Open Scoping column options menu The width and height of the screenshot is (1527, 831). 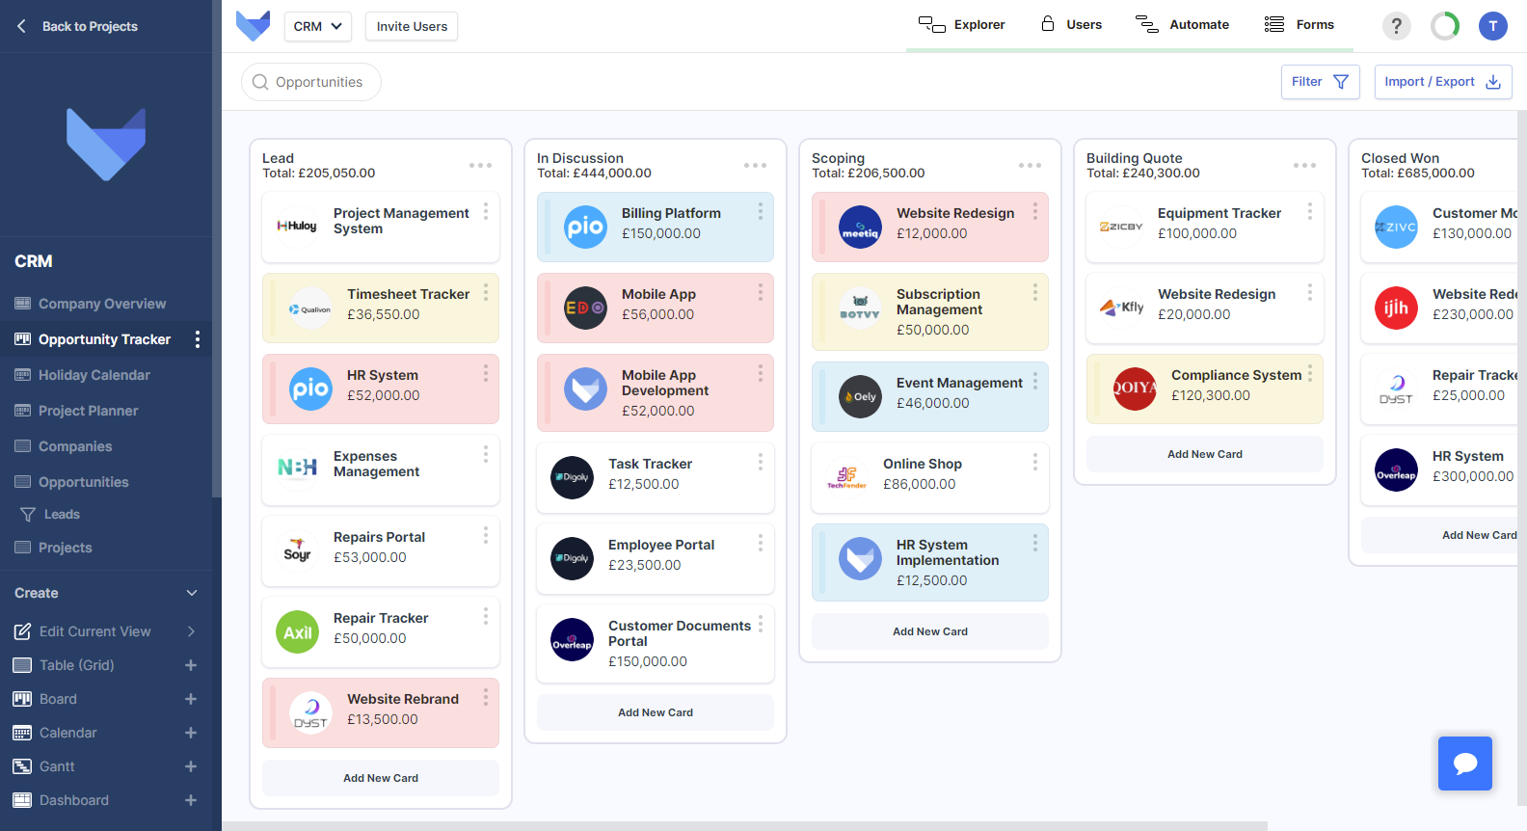coord(1030,166)
